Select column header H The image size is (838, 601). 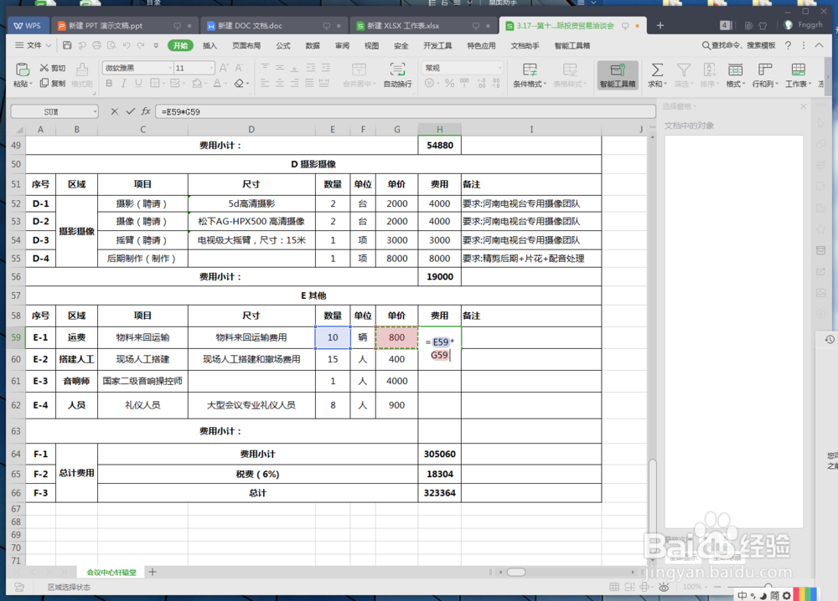(x=439, y=129)
